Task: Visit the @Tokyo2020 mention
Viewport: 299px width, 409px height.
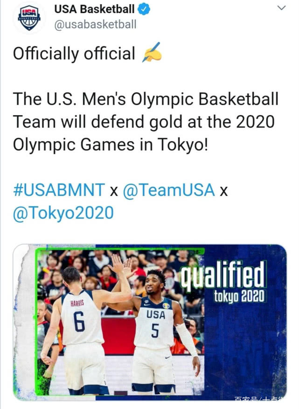Action: pos(63,213)
